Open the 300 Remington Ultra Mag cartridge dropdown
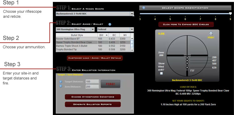This screenshot has width=234, height=115. click(93, 29)
